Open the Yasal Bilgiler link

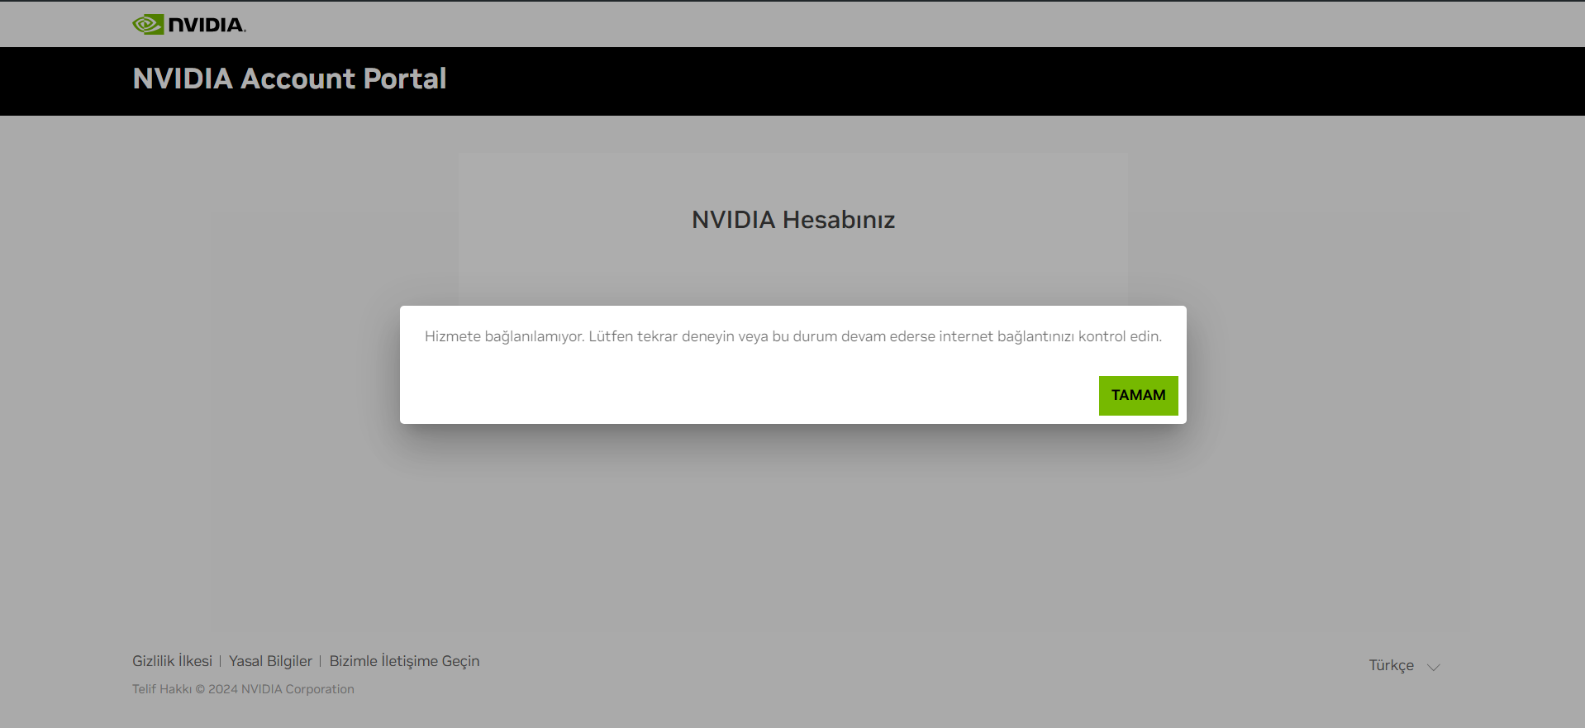tap(270, 661)
